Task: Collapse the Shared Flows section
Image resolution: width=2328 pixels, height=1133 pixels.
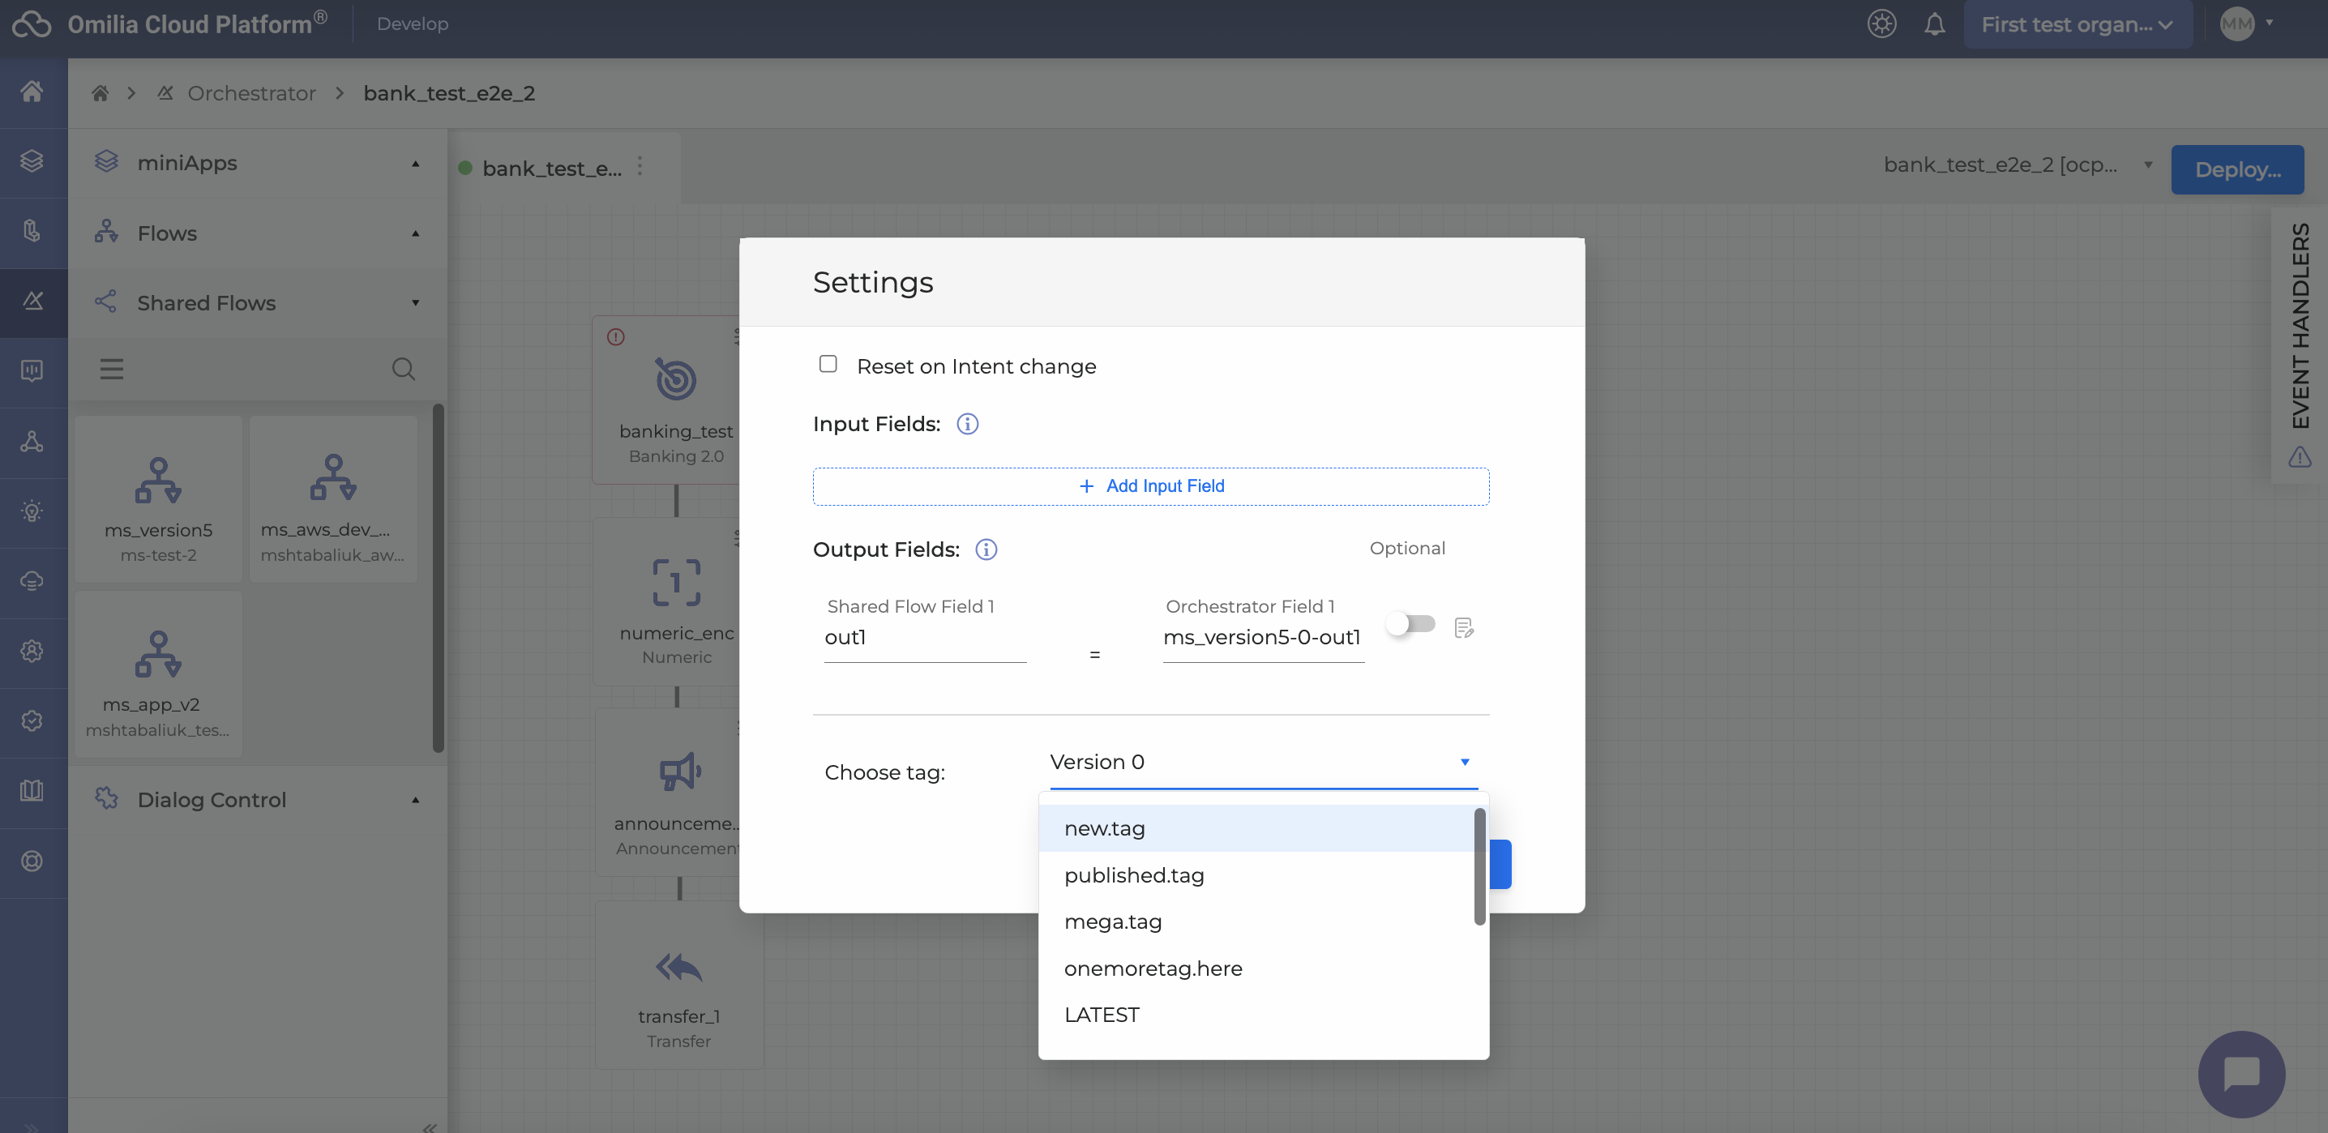Action: tap(416, 302)
